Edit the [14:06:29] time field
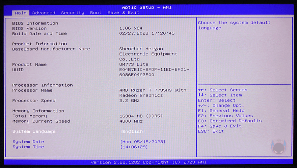Viewport: 297px width, 168px height. point(134,147)
